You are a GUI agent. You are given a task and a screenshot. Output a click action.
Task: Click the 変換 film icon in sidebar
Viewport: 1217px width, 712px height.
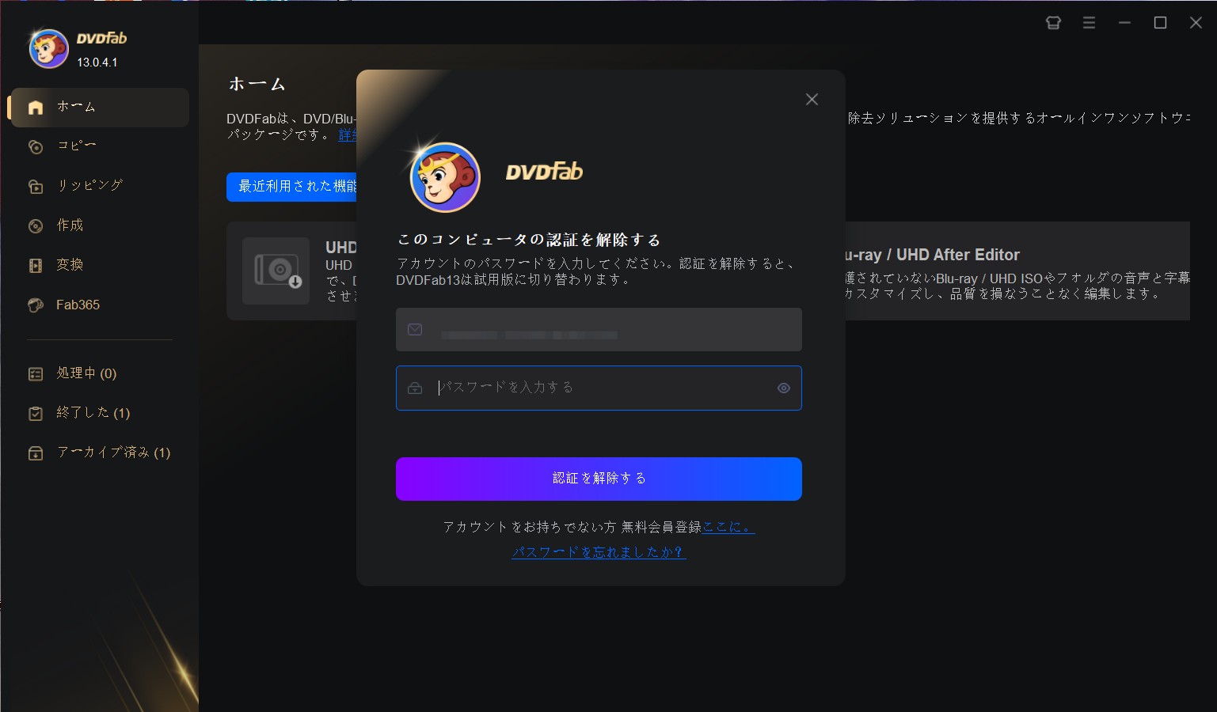[36, 265]
